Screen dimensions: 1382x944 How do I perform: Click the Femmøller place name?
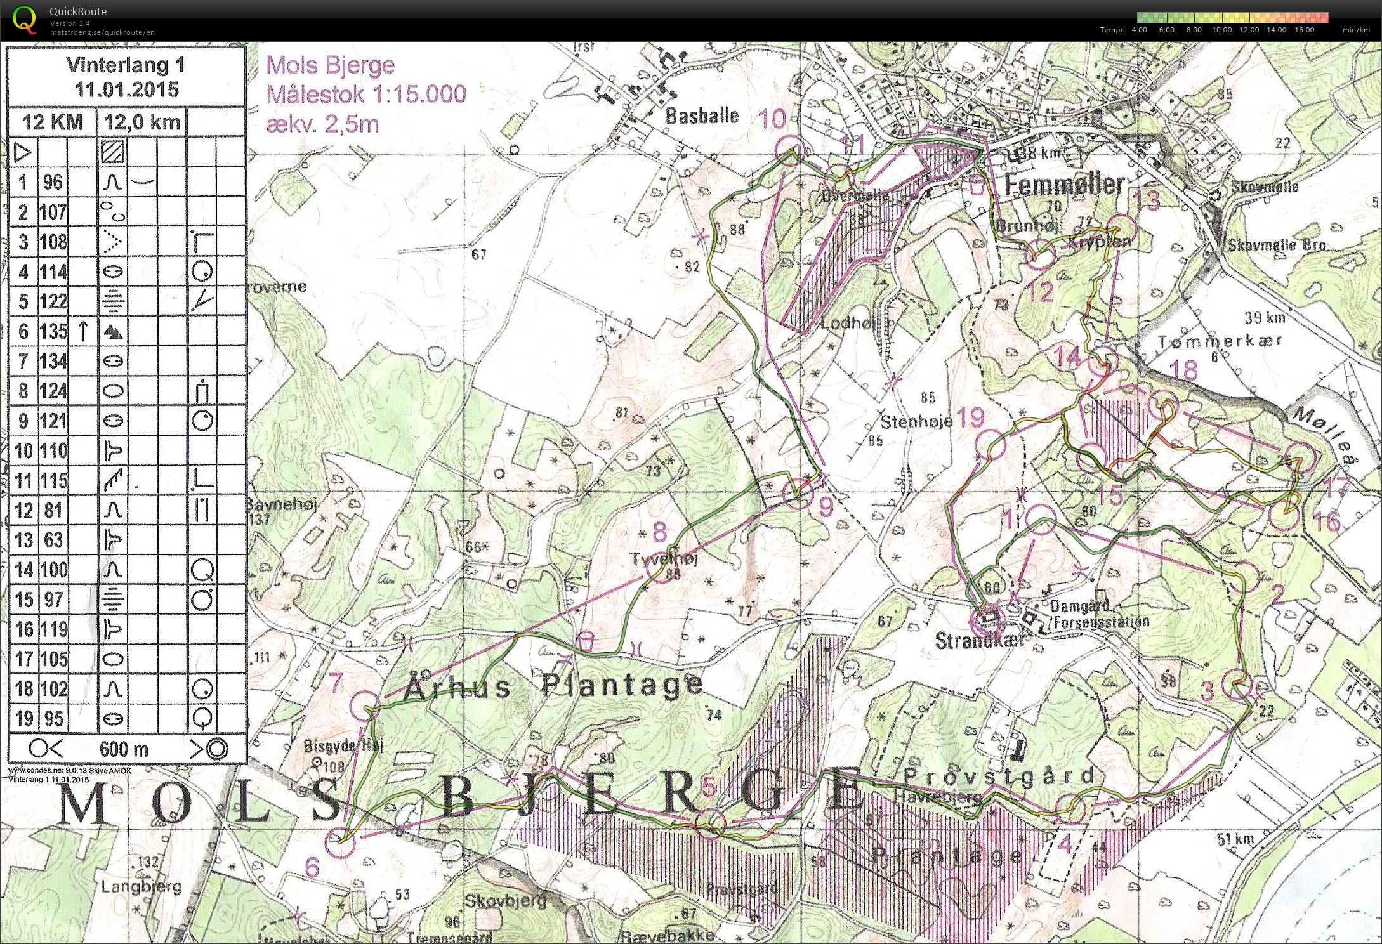(1065, 184)
